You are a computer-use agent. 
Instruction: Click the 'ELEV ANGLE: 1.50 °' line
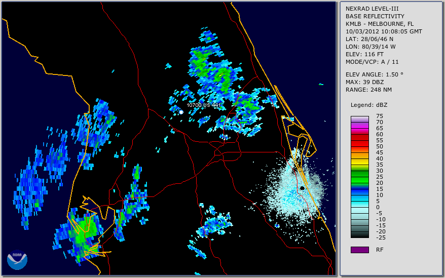coord(375,74)
